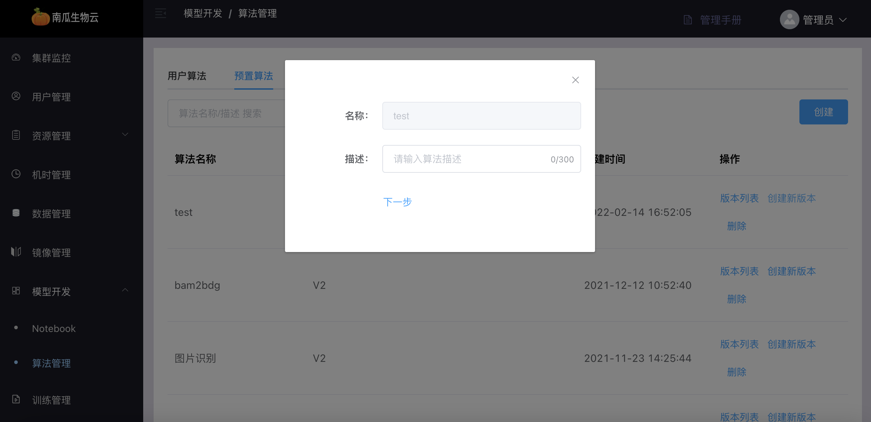Switch to the 预置算法 tab

(x=254, y=76)
